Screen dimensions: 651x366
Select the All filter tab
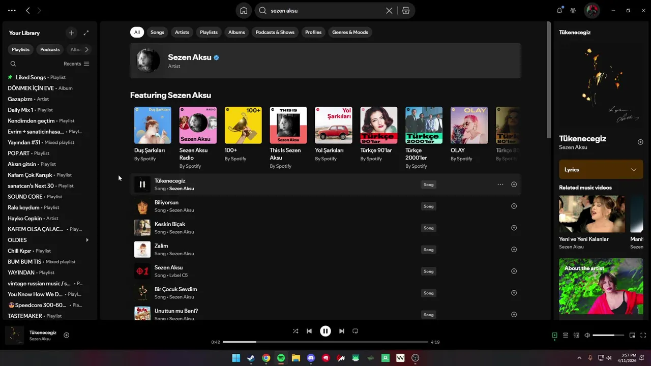pyautogui.click(x=137, y=32)
